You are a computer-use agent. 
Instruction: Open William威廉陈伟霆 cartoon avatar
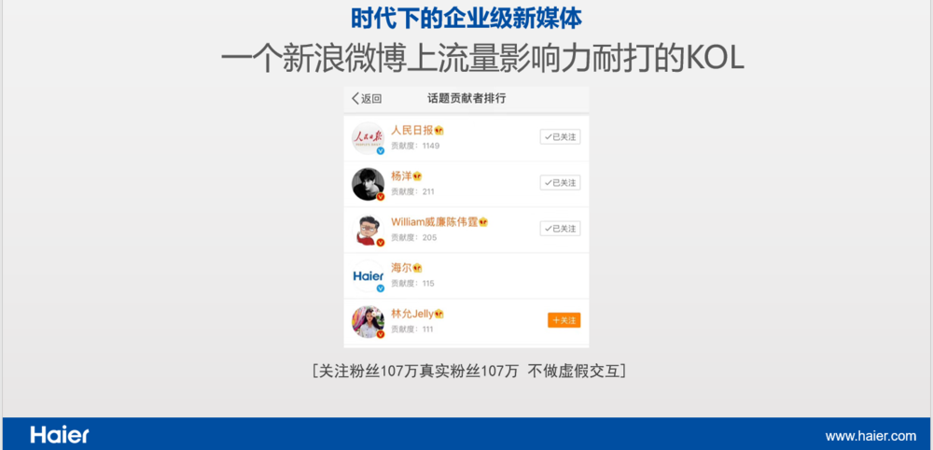tap(368, 230)
